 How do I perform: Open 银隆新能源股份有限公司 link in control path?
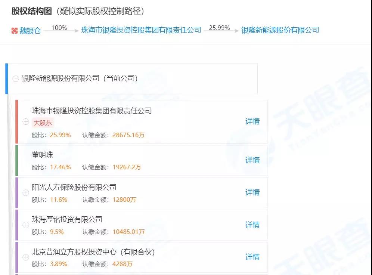280,30
